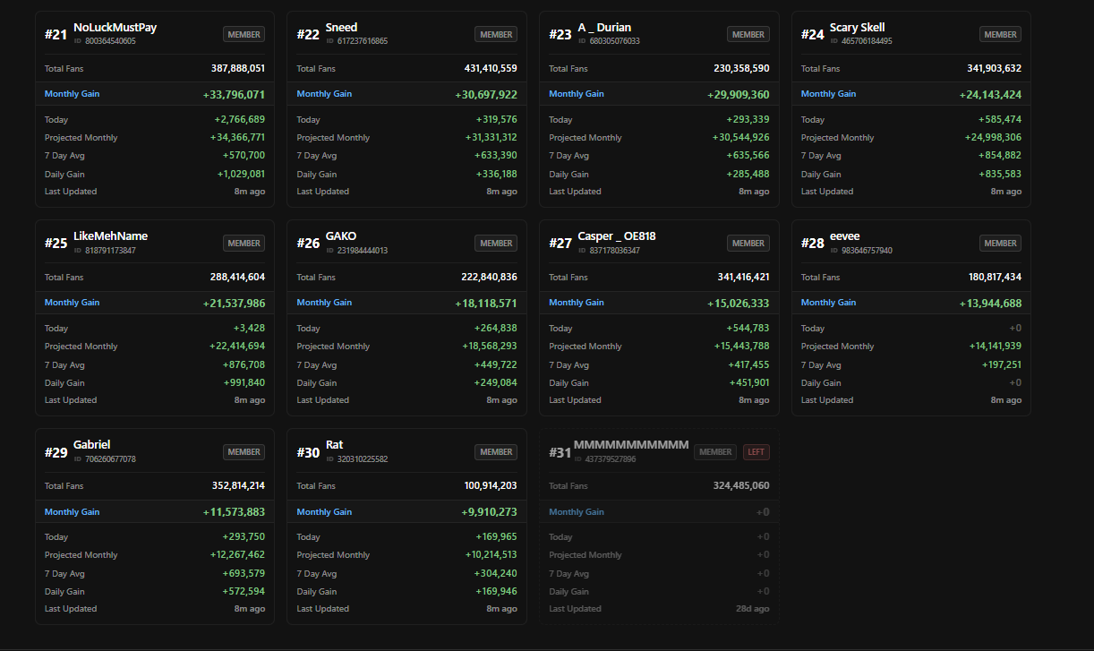Select Monthly Gain label on Casper _ OE818 card
This screenshot has height=651, width=1094.
click(x=577, y=303)
